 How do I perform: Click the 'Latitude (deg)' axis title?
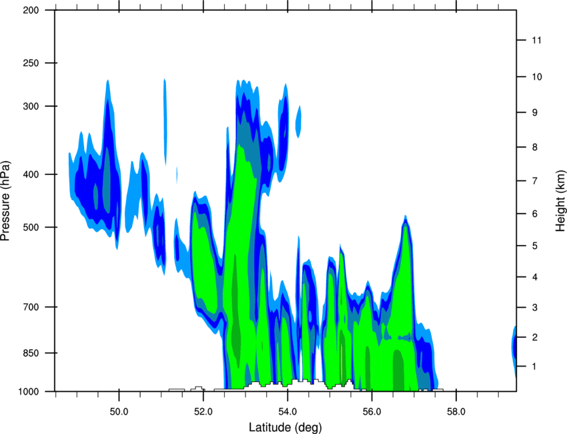click(285, 427)
